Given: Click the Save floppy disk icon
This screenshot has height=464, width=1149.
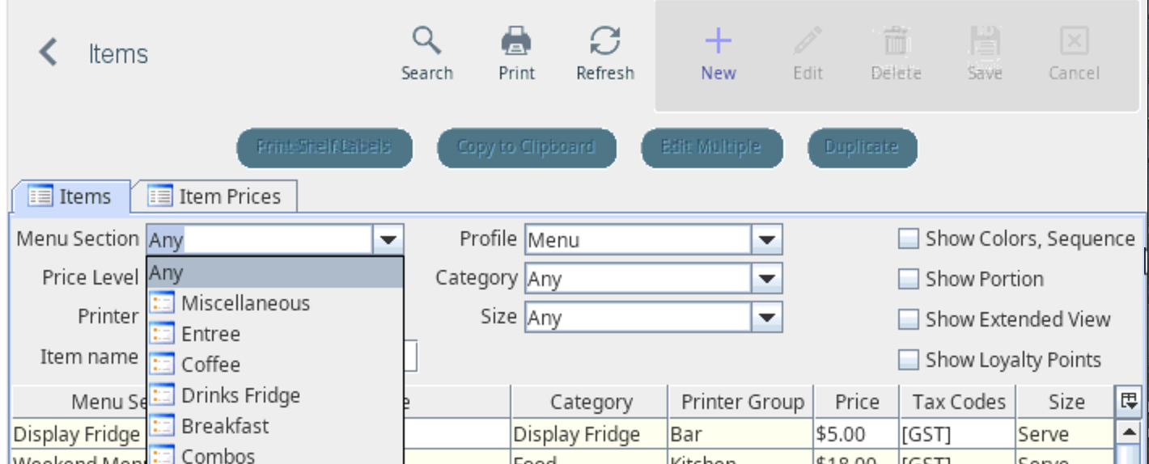Looking at the screenshot, I should point(985,41).
